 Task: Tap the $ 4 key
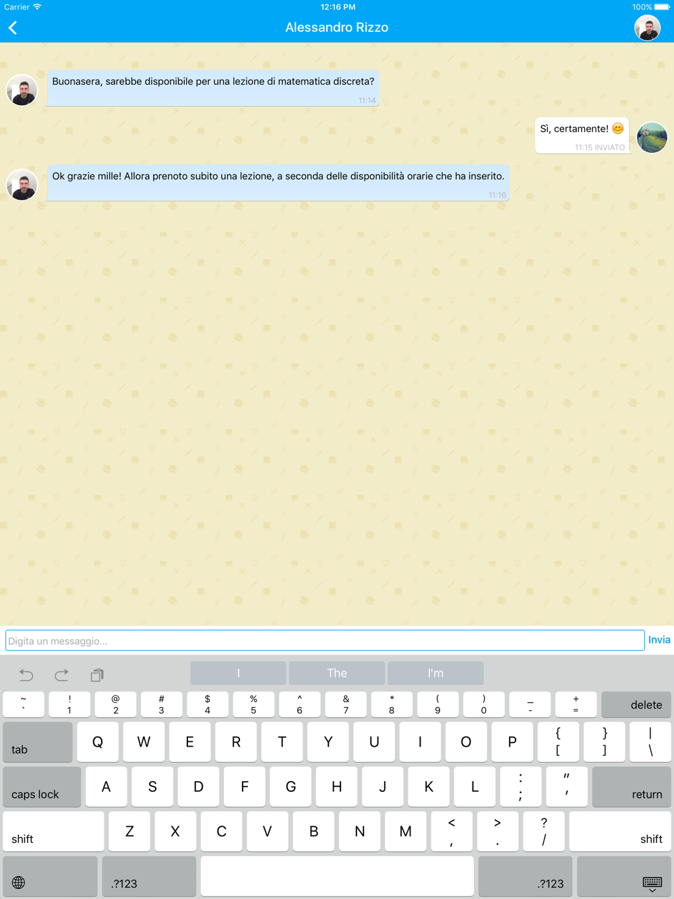208,704
